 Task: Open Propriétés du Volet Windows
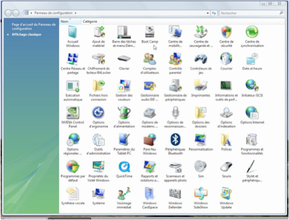pos(99,171)
